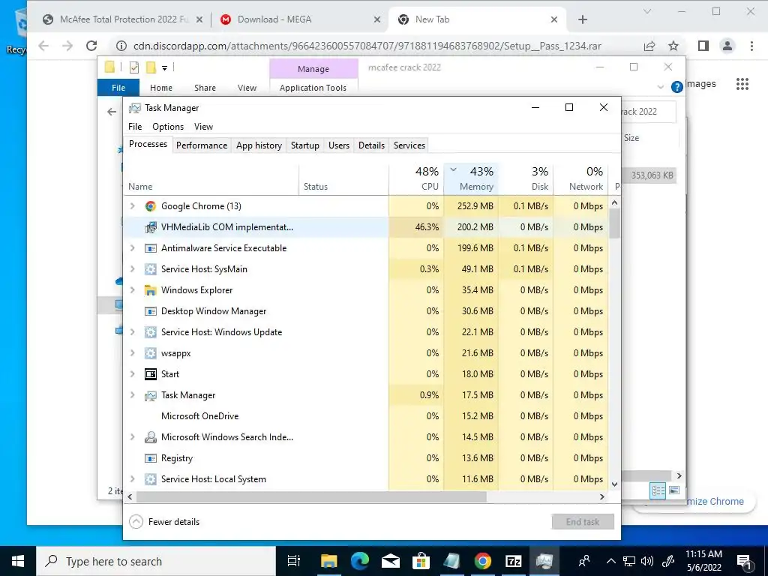The image size is (768, 576).
Task: Open the notification center icon
Action: pos(744,561)
